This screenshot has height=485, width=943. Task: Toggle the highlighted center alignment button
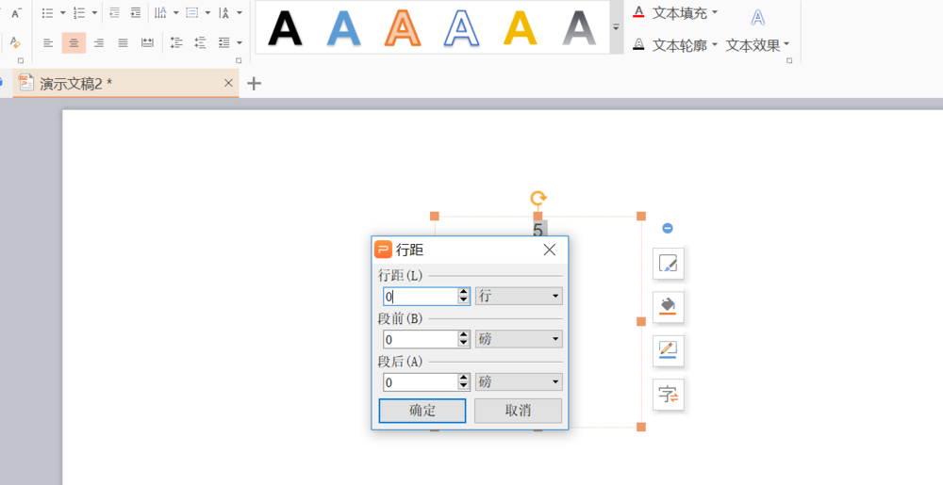(74, 42)
